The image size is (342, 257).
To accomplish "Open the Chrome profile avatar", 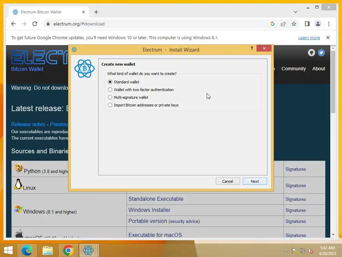I will point(318,24).
